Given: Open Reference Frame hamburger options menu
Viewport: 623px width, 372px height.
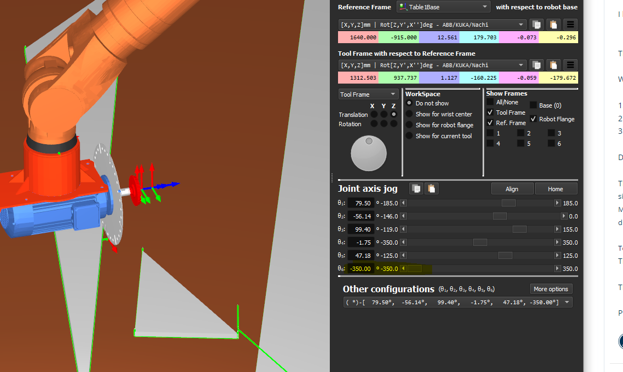Looking at the screenshot, I should pyautogui.click(x=570, y=25).
